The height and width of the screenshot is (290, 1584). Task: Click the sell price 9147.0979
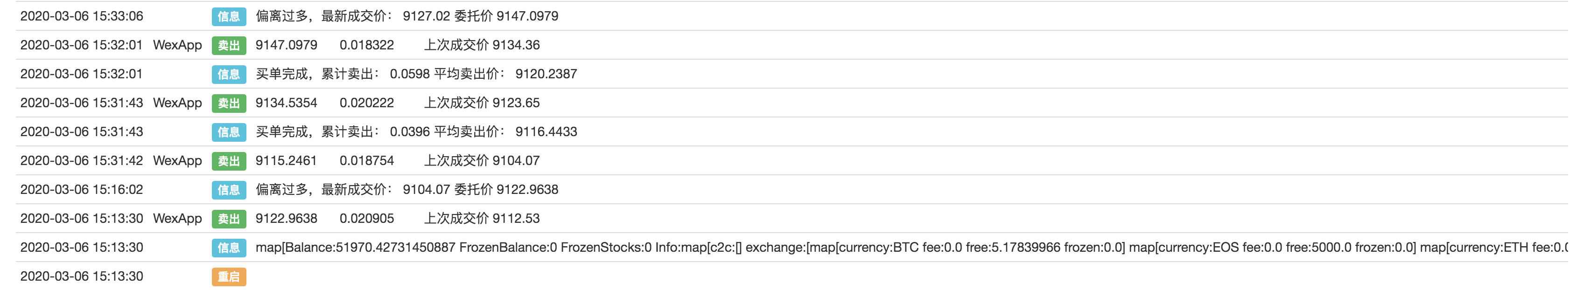click(287, 45)
